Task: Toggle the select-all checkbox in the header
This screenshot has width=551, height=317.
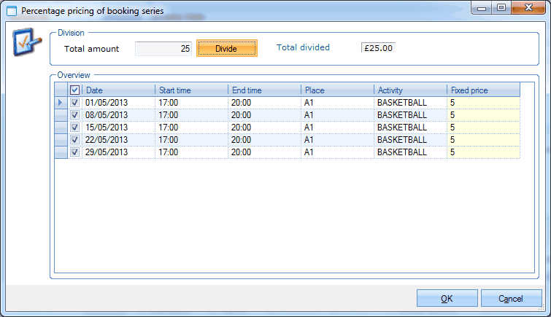Action: click(75, 90)
